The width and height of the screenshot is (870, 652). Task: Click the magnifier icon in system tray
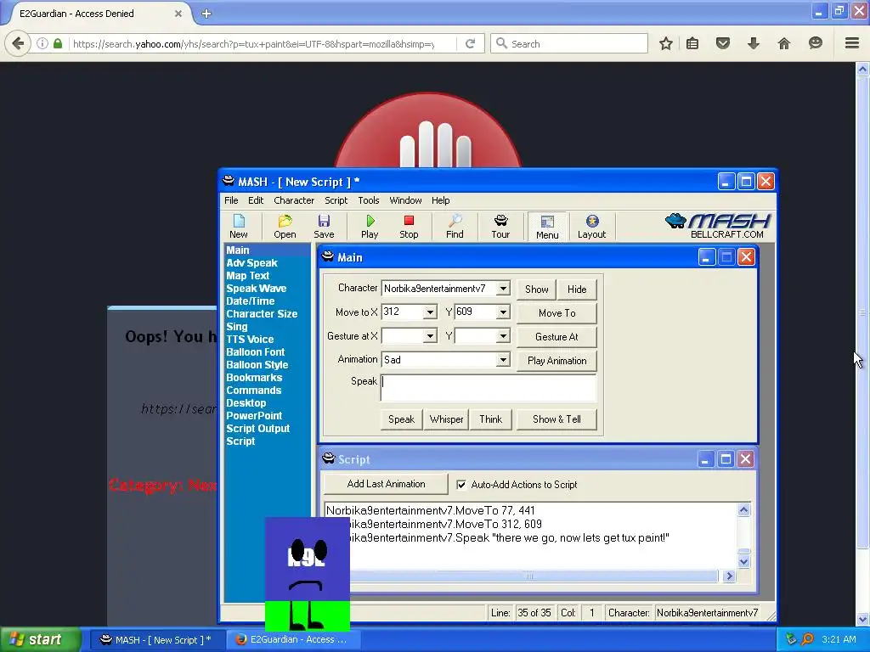click(808, 639)
